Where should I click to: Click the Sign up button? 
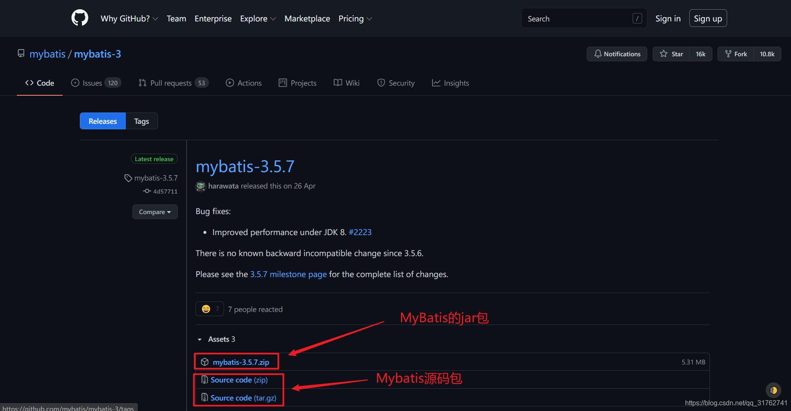coord(708,18)
